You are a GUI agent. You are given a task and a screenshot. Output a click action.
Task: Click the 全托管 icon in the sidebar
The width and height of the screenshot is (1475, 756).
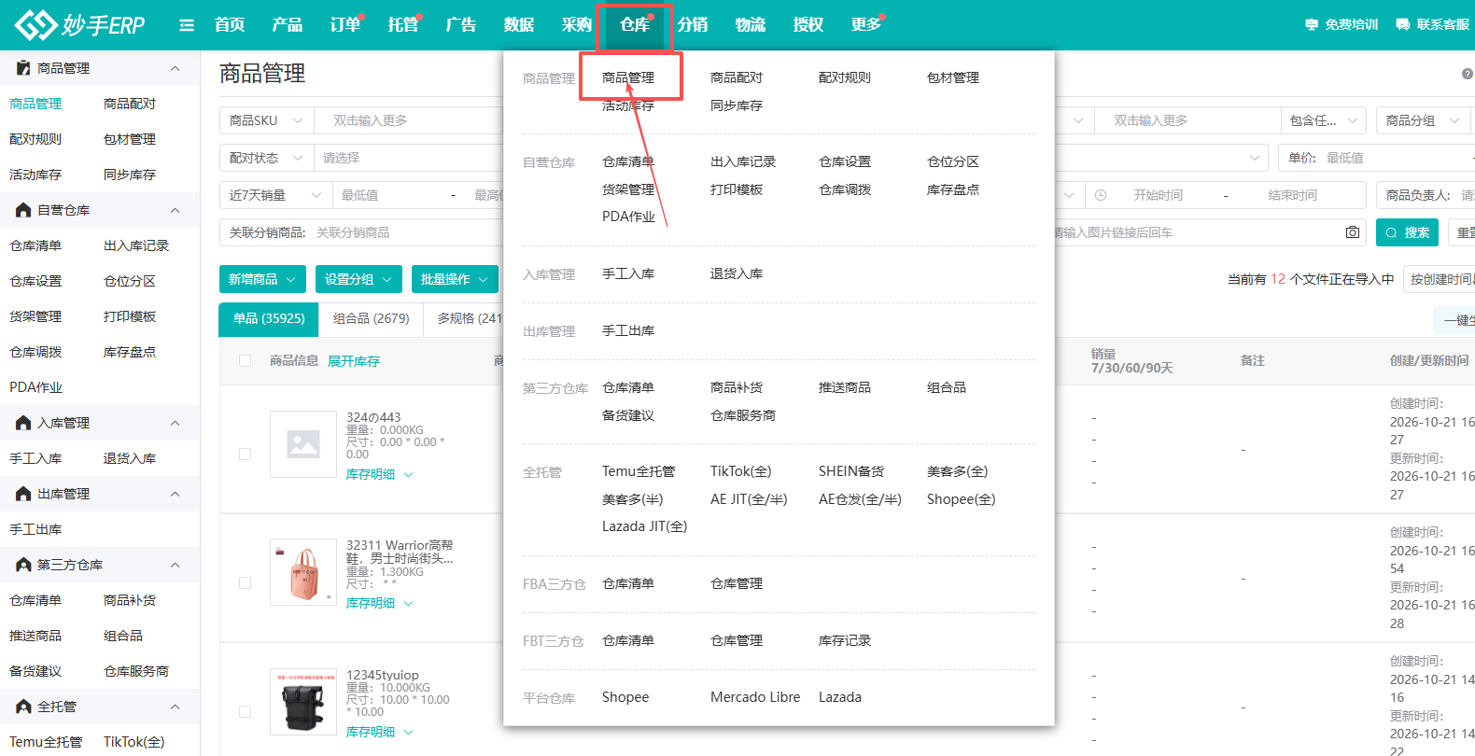tap(23, 707)
